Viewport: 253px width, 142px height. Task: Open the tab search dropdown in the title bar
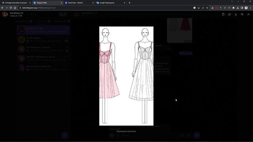pos(232,2)
